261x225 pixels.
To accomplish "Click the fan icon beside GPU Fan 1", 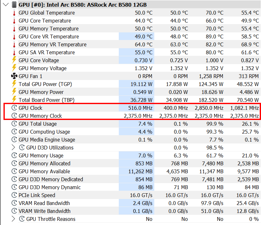I will point(14,76).
